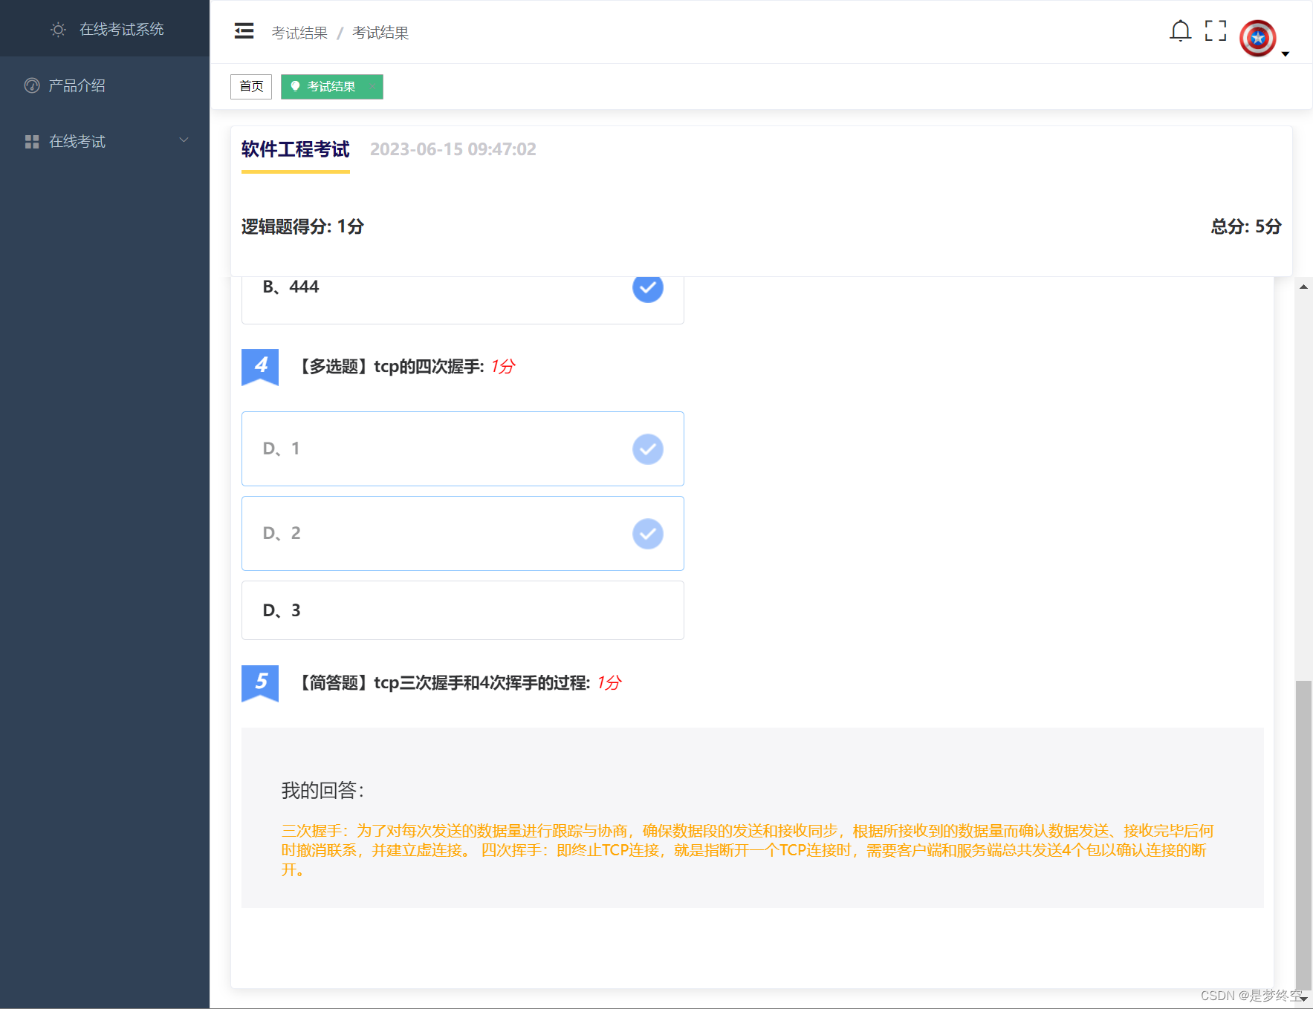This screenshot has width=1313, height=1009.
Task: Click the green dot on 考试结果 tab
Action: click(x=297, y=87)
